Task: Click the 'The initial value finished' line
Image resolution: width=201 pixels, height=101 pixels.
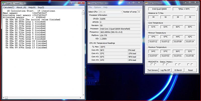Action: 33,19
